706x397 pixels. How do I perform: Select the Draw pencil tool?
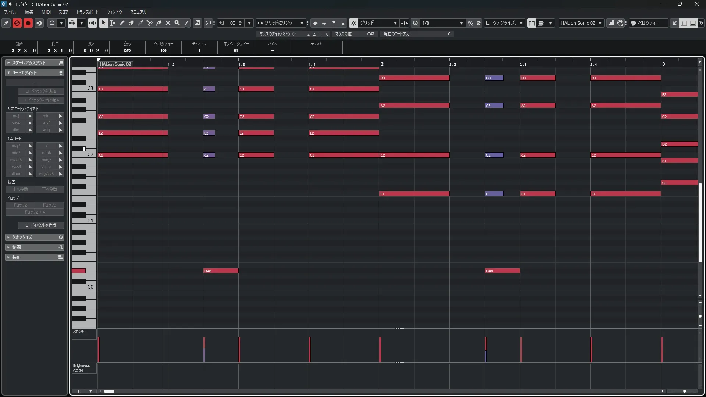click(x=122, y=23)
